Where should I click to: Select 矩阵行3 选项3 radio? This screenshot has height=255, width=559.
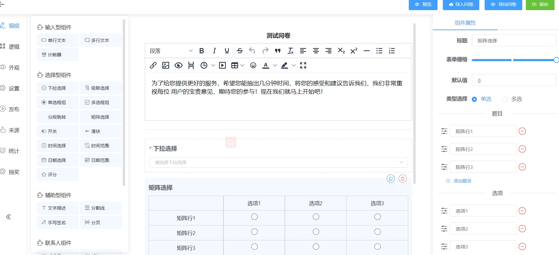click(x=377, y=247)
